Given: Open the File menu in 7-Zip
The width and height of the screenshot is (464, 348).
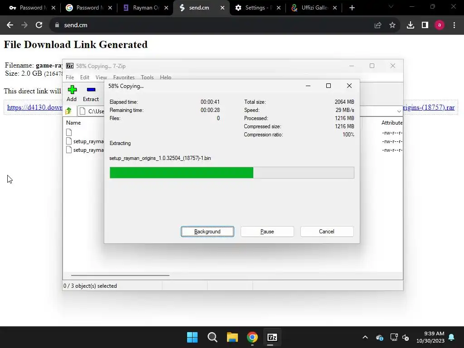Looking at the screenshot, I should coord(70,77).
